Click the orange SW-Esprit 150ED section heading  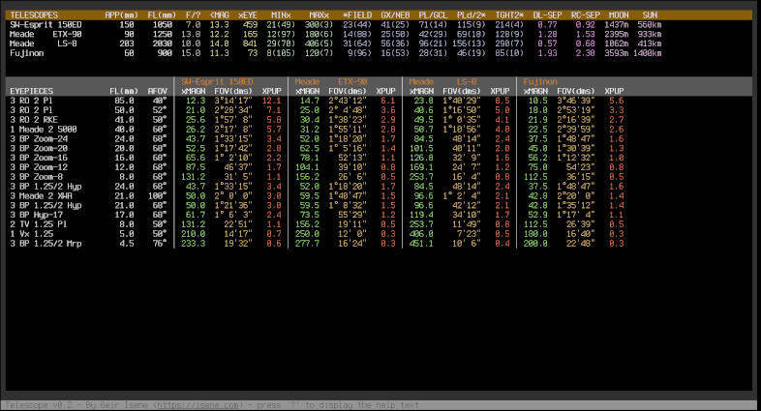click(217, 82)
